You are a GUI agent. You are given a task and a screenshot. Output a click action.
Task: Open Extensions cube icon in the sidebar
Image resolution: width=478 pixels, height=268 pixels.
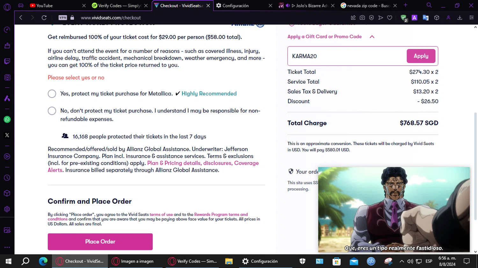[x=7, y=193]
